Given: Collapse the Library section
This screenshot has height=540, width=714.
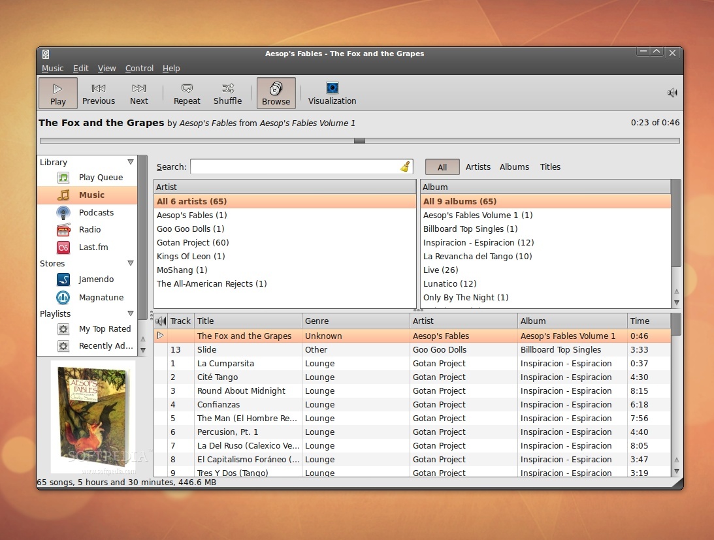Looking at the screenshot, I should coord(131,161).
